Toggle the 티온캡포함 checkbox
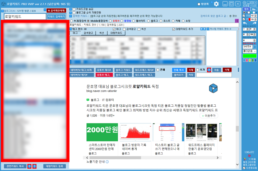The image size is (258, 171). [244, 168]
